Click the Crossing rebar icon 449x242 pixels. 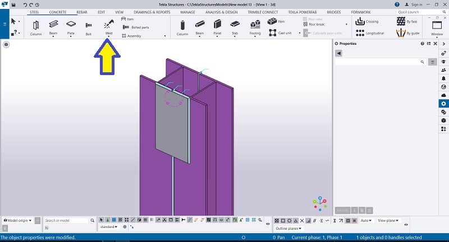tap(360, 21)
